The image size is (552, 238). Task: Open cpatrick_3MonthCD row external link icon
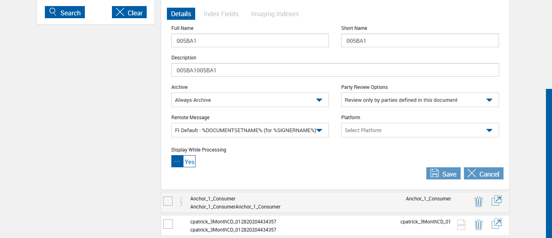pos(497,224)
